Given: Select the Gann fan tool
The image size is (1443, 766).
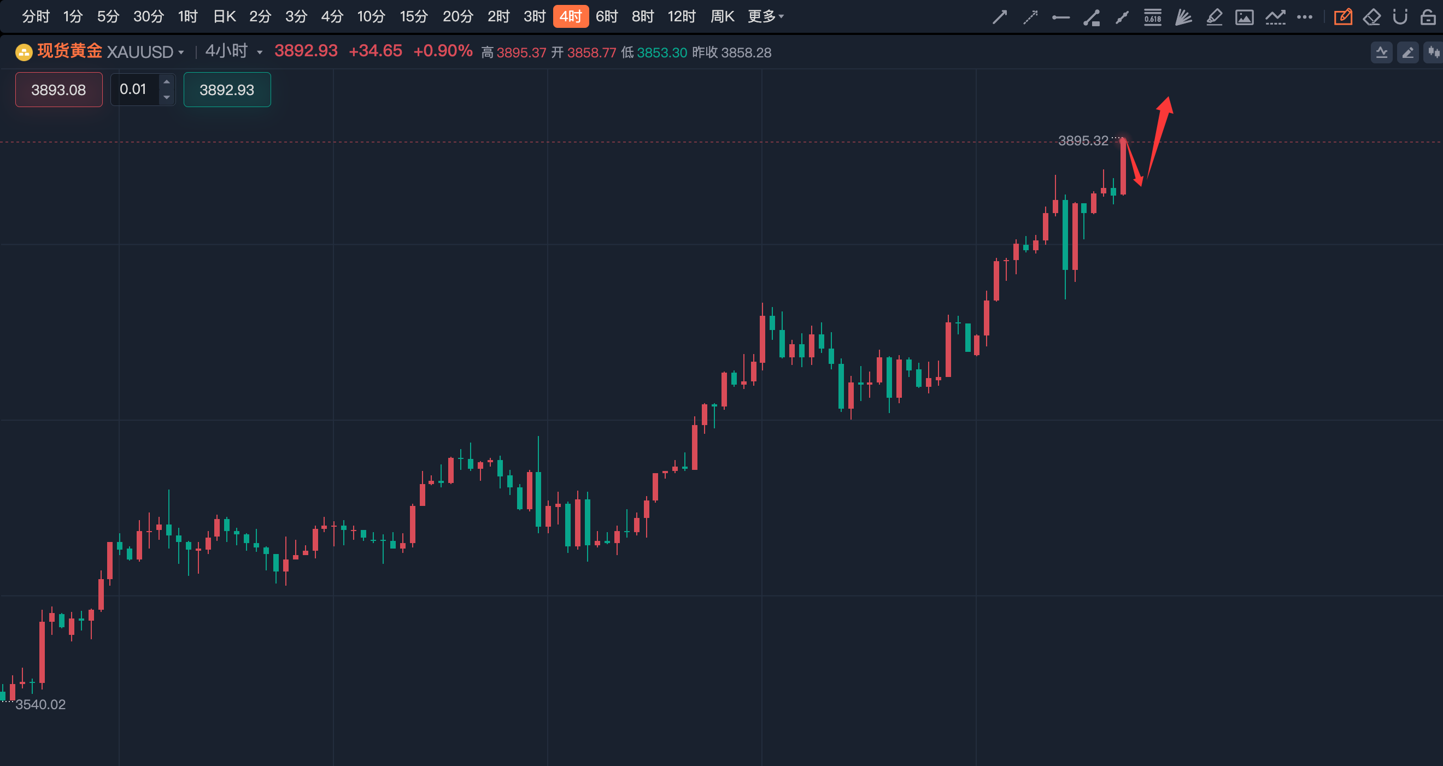Looking at the screenshot, I should (1183, 17).
